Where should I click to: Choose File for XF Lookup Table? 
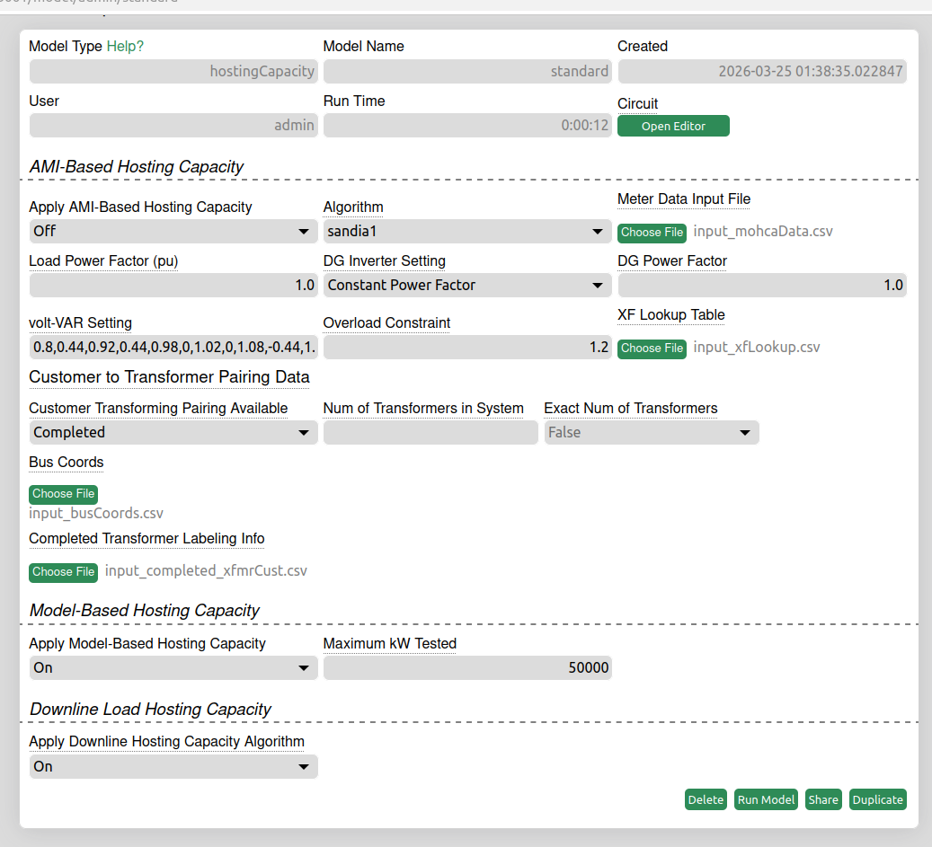(x=652, y=349)
